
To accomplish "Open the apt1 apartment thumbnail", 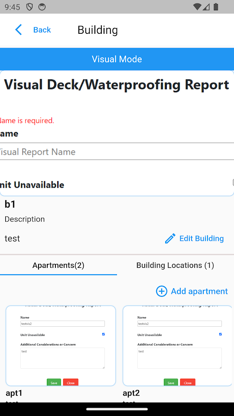I will coord(61,346).
